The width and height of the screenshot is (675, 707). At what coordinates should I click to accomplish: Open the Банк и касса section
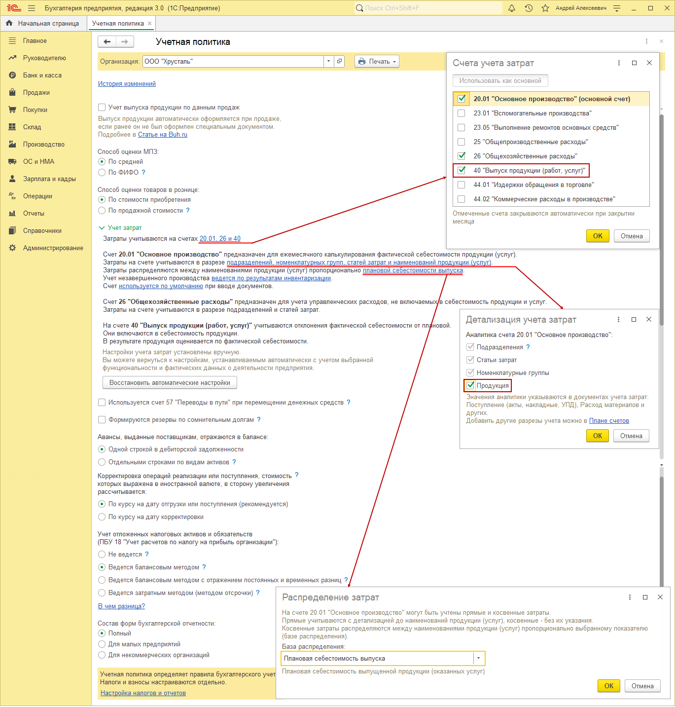(x=42, y=75)
